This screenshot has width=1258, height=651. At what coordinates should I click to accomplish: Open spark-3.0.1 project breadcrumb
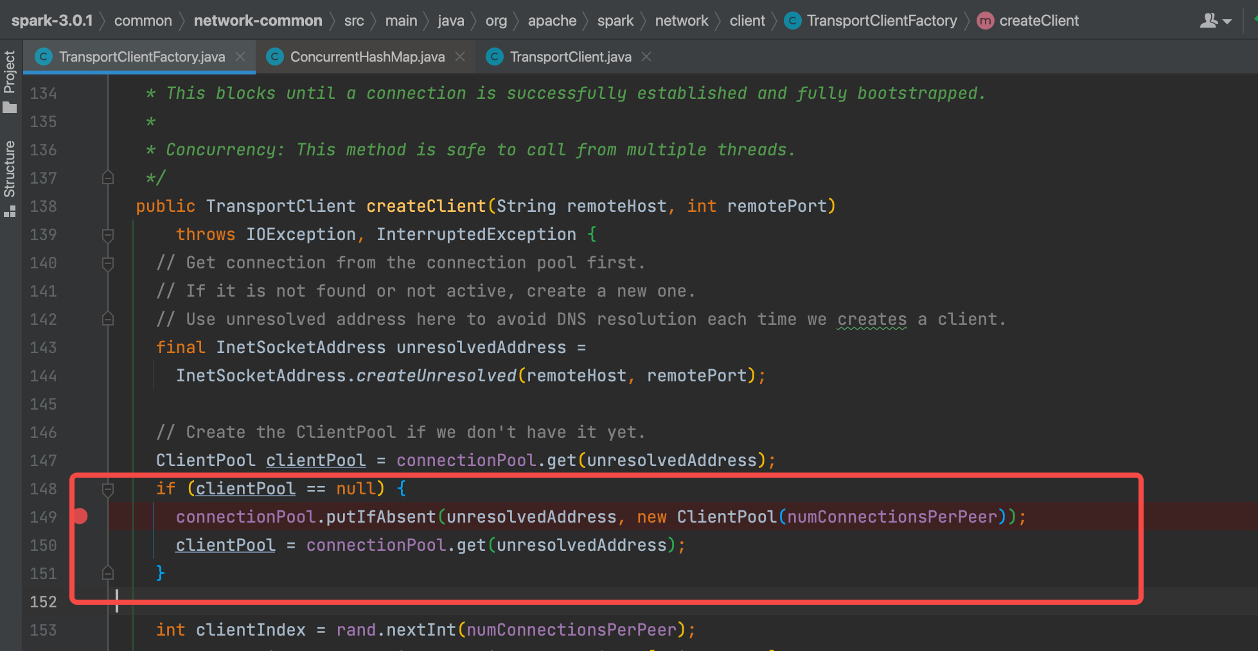52,21
